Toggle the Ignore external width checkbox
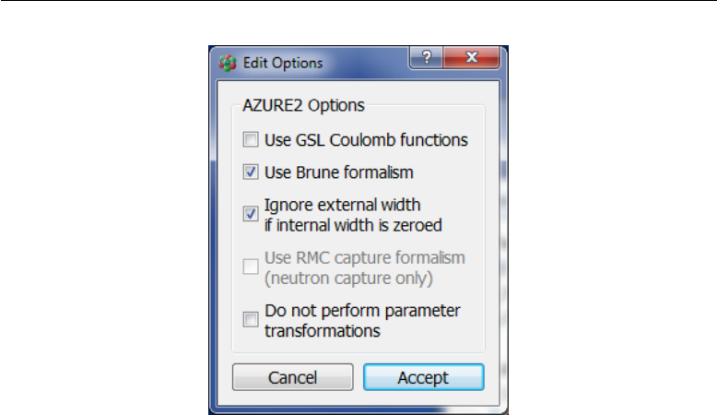This screenshot has width=717, height=415. [x=251, y=214]
